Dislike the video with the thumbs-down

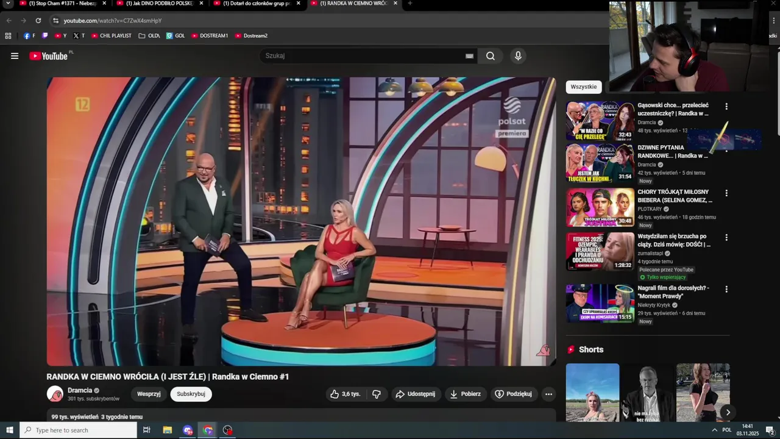point(377,394)
